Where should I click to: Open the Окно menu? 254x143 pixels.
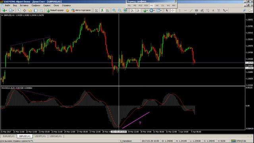[x=56, y=5]
